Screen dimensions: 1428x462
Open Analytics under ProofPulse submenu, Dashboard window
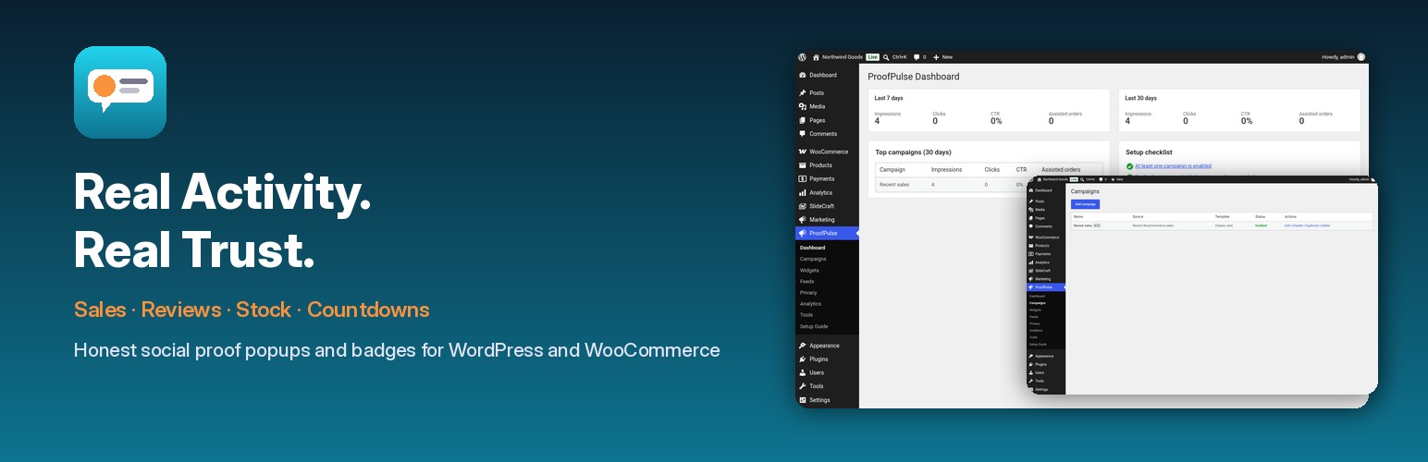click(x=810, y=304)
